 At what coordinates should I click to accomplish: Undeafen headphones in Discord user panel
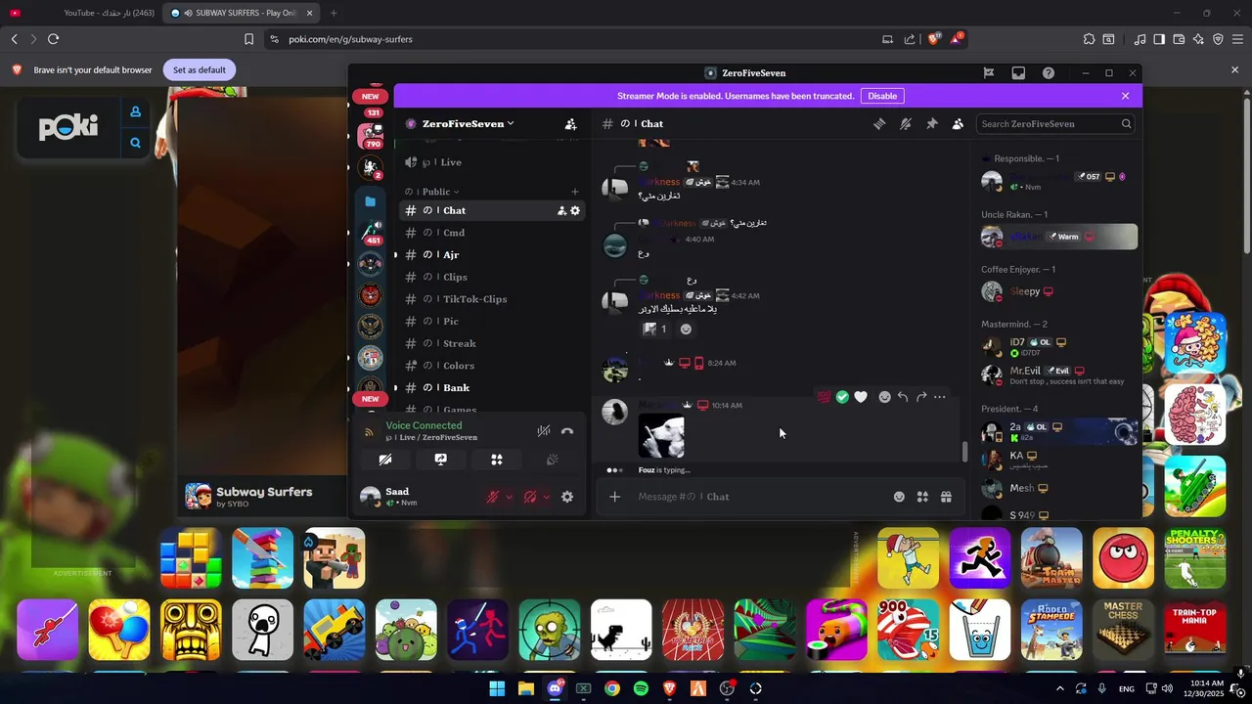point(530,497)
